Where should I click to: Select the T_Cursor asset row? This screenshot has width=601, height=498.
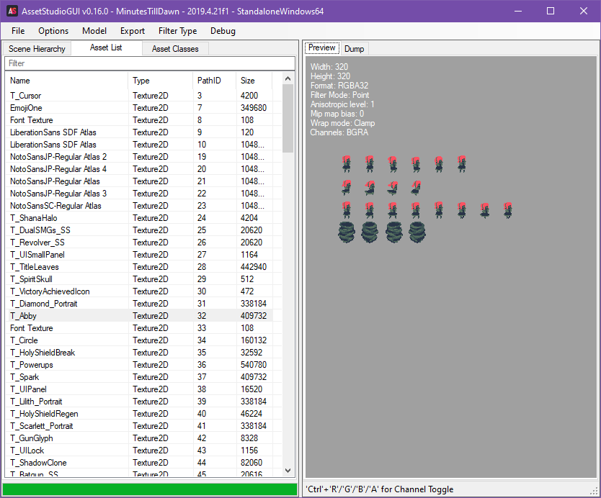coord(139,96)
